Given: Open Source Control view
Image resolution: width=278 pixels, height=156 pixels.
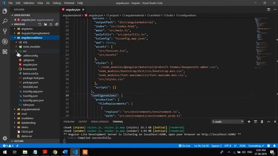Looking at the screenshot, I should [5, 31].
